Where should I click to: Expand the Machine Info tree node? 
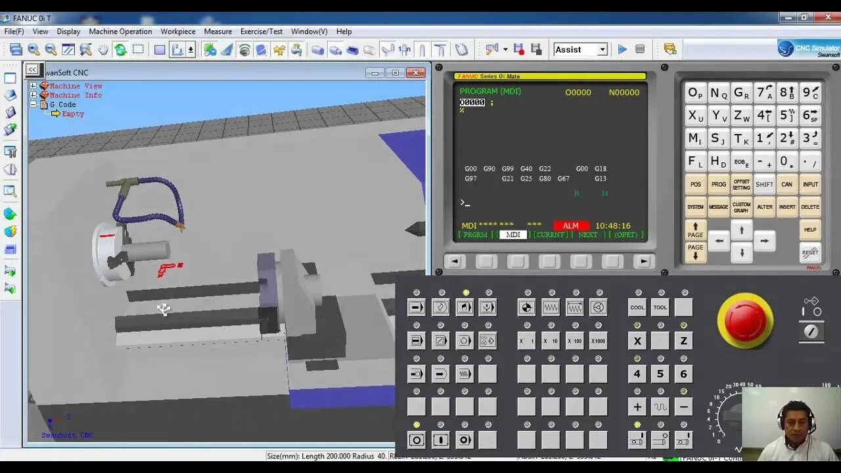[33, 95]
